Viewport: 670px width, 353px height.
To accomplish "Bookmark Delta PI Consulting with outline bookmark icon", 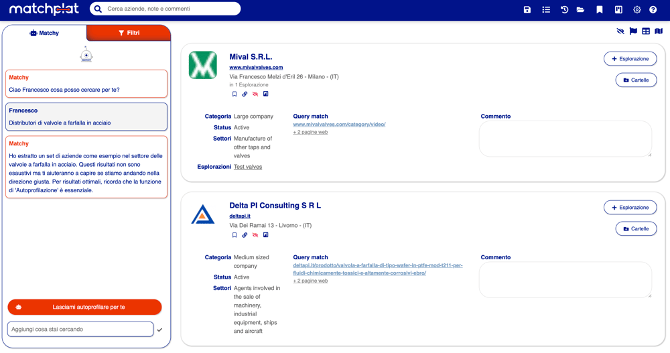I will (x=234, y=235).
